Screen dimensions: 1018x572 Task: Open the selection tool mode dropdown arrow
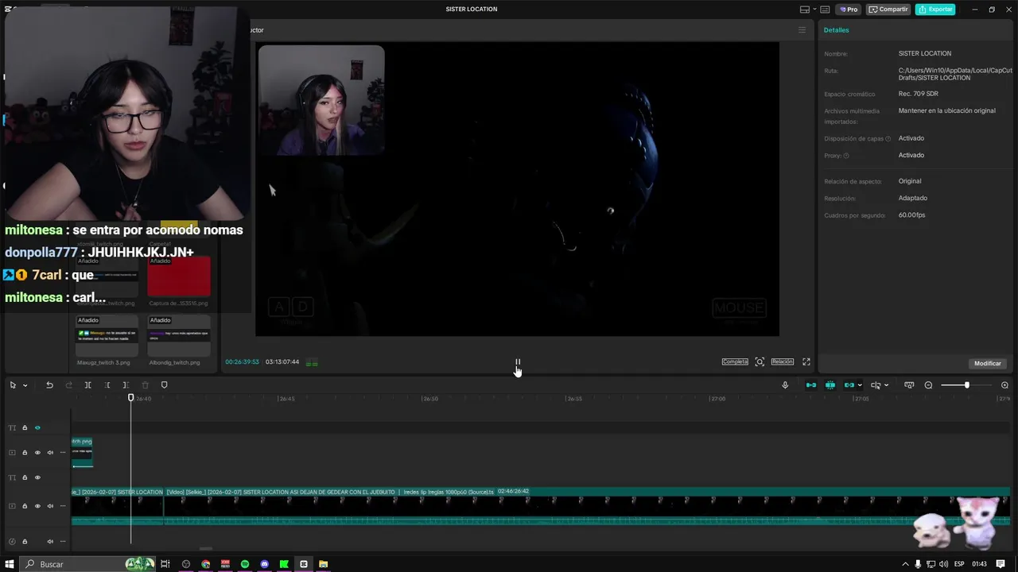click(x=25, y=385)
